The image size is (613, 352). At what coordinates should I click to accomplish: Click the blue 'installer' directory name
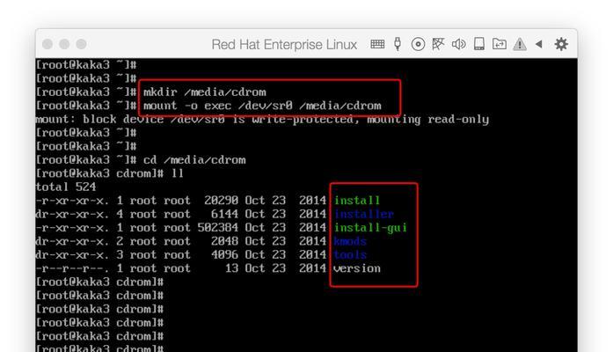click(364, 215)
